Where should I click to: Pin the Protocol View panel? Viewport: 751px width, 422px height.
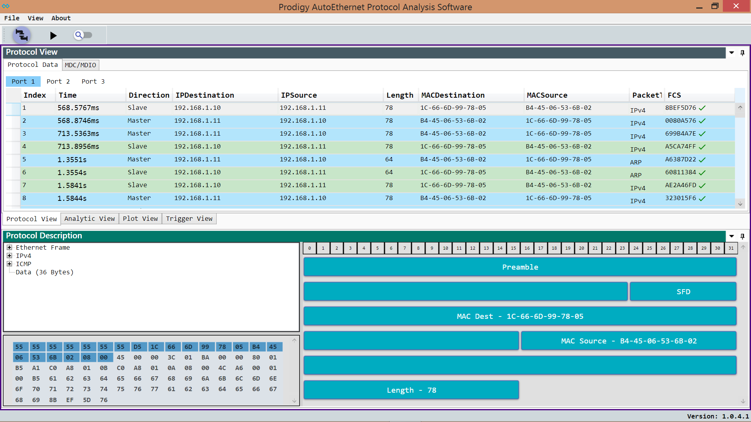[742, 52]
